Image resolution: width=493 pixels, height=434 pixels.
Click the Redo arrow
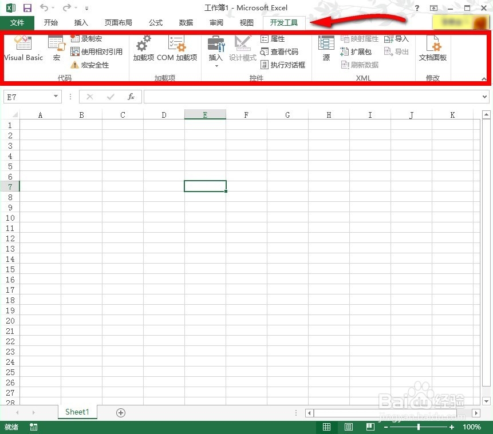[x=66, y=7]
